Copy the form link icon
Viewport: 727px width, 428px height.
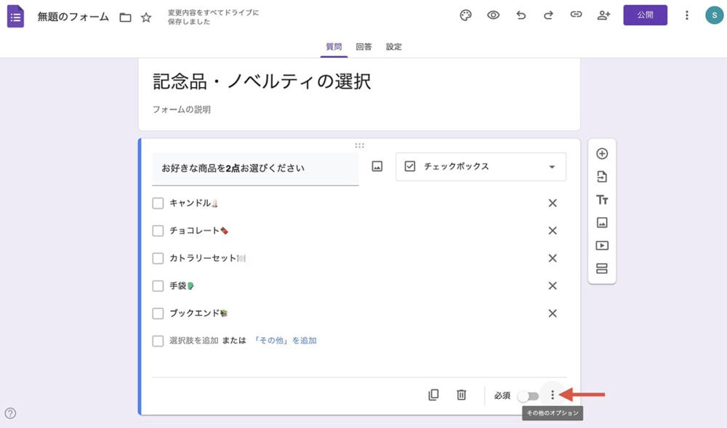pos(576,15)
